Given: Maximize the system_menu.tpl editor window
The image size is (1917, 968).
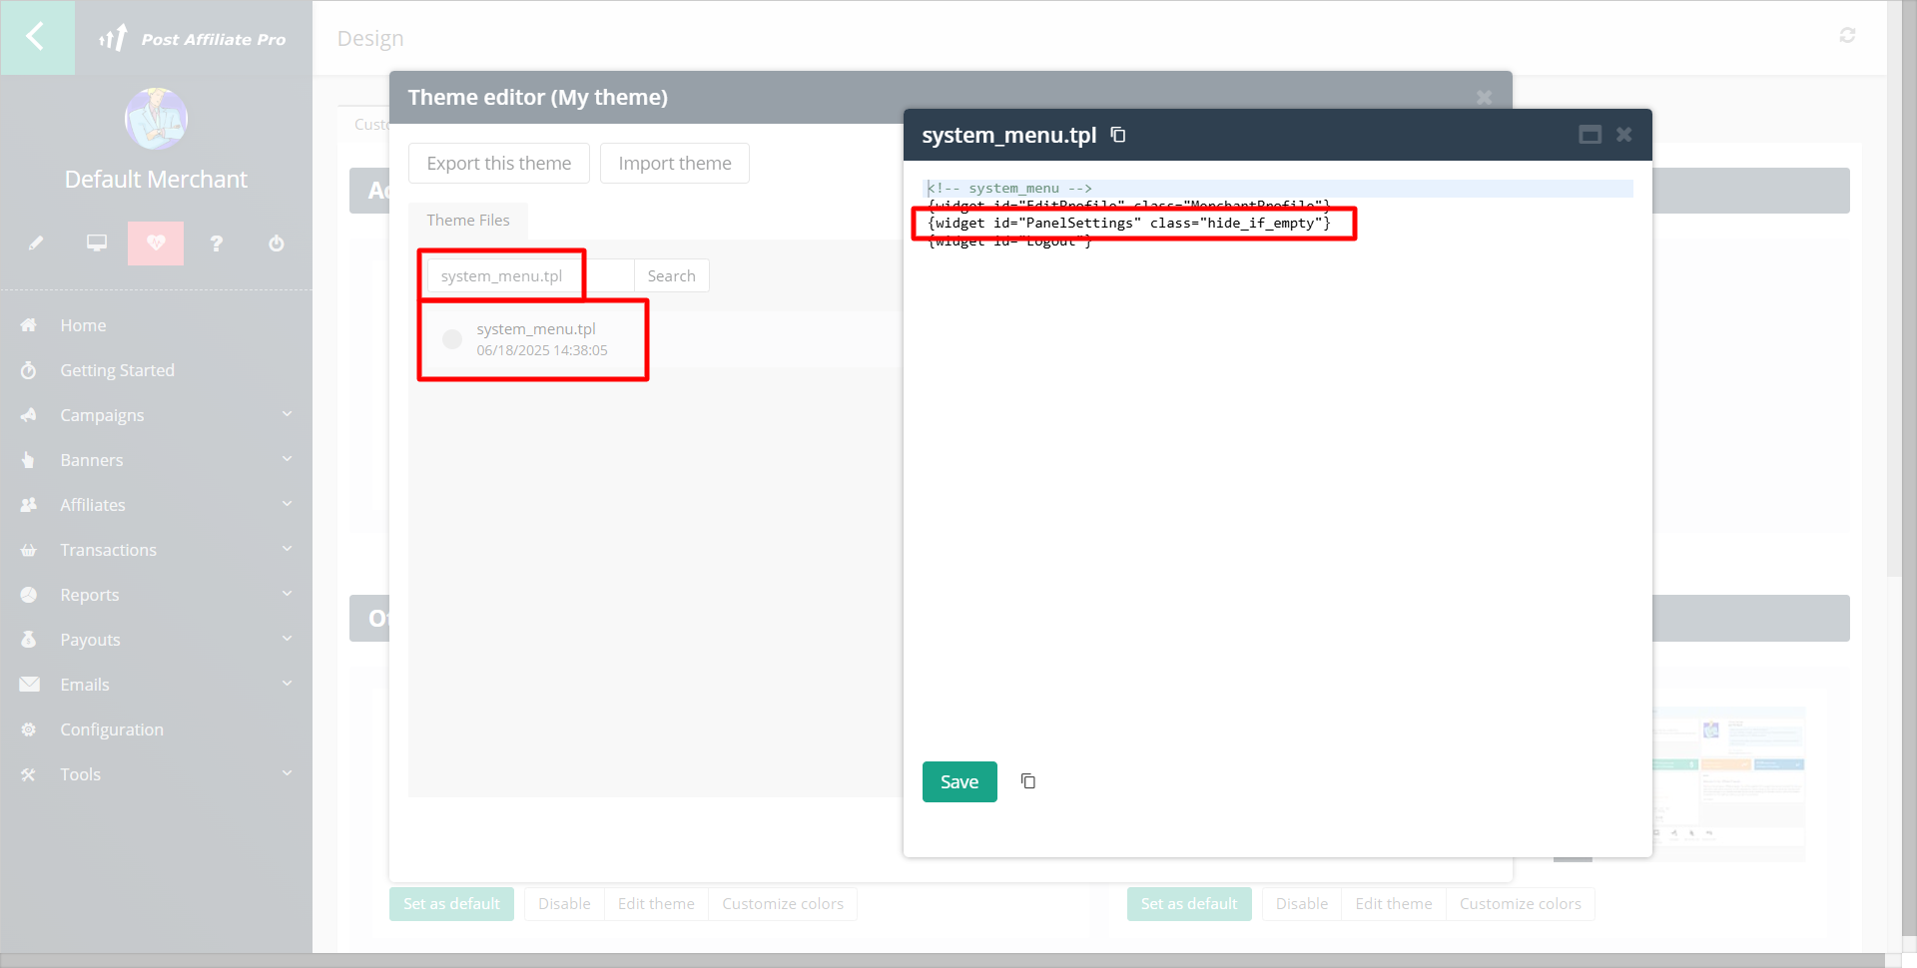Looking at the screenshot, I should (1591, 135).
